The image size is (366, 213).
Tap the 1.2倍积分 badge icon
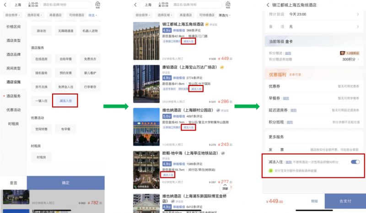pos(342,53)
